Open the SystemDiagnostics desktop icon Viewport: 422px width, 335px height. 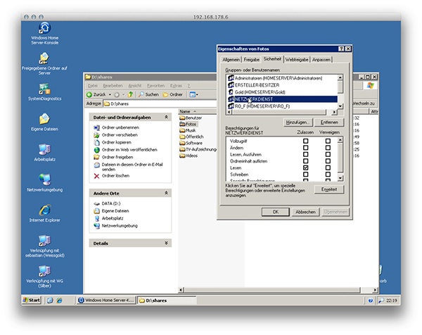pos(44,89)
